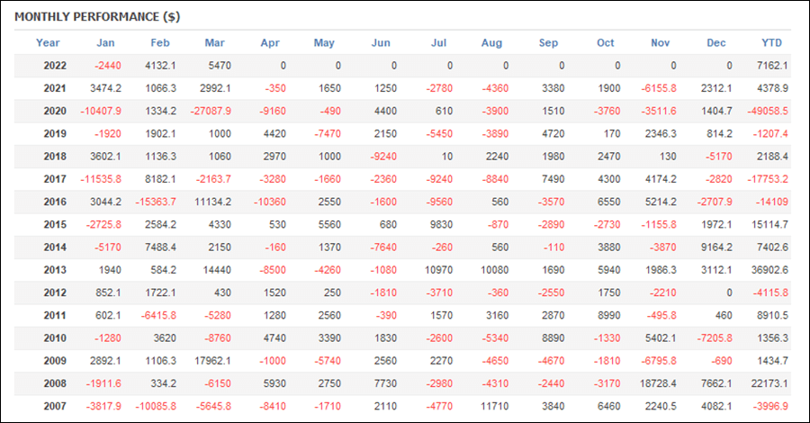Click 2017 Feb value 8182.1

(x=160, y=179)
